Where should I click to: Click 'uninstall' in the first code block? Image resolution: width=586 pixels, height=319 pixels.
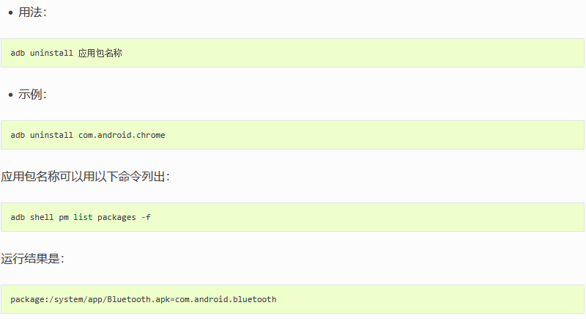(51, 53)
